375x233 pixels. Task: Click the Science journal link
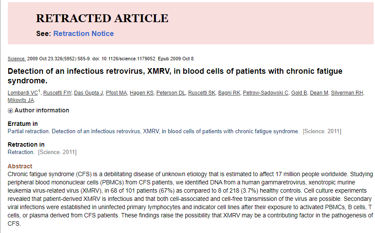click(x=16, y=59)
